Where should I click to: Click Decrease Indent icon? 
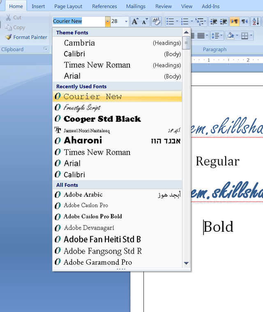click(x=214, y=21)
